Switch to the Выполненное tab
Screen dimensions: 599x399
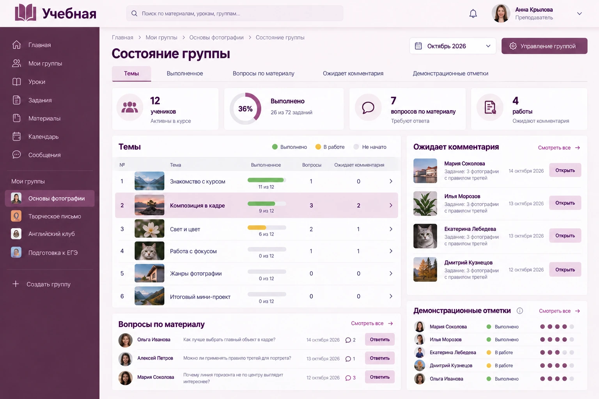[x=185, y=73]
